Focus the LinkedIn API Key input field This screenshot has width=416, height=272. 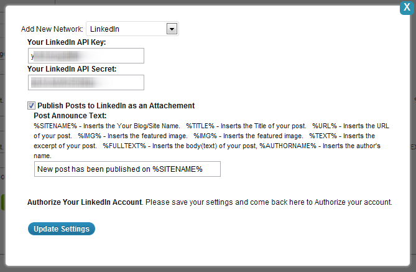pos(86,56)
